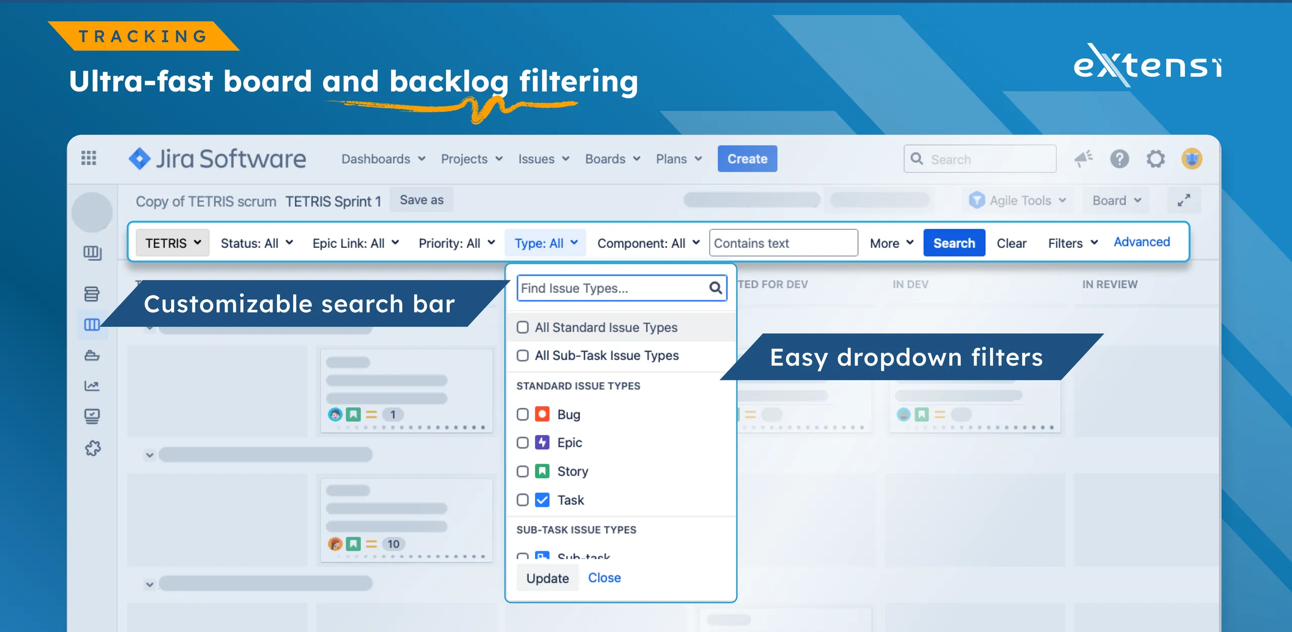The height and width of the screenshot is (632, 1292).
Task: Open the notifications megaphone icon
Action: coord(1083,159)
